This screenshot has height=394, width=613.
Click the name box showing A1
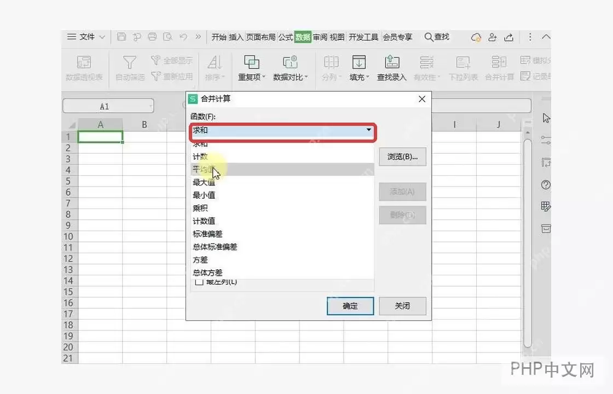pos(108,106)
